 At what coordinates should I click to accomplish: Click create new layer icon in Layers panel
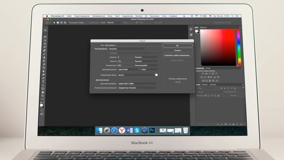(237, 124)
